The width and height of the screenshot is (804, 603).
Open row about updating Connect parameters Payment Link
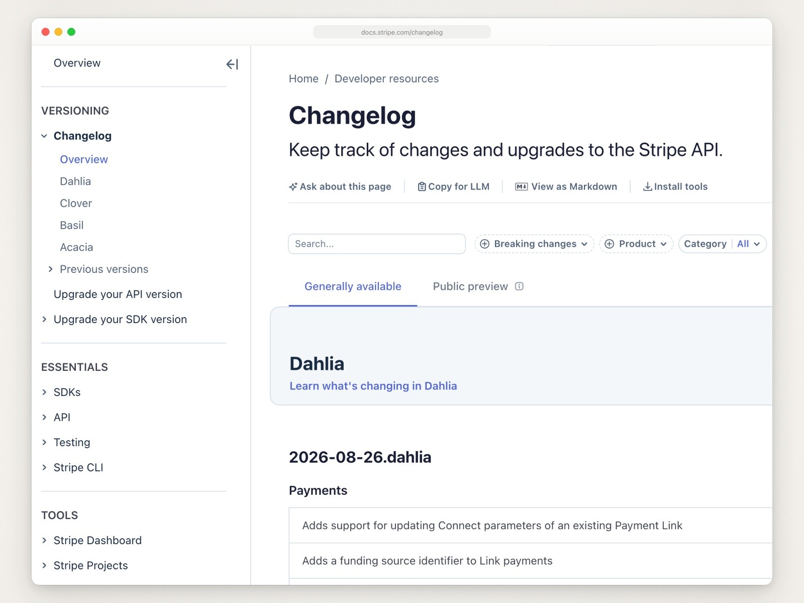point(531,526)
